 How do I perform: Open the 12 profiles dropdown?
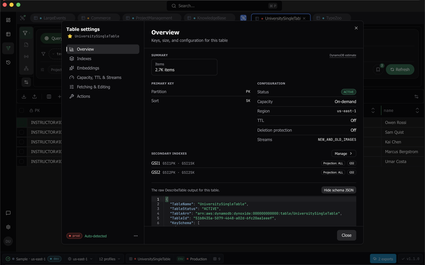tap(110, 259)
